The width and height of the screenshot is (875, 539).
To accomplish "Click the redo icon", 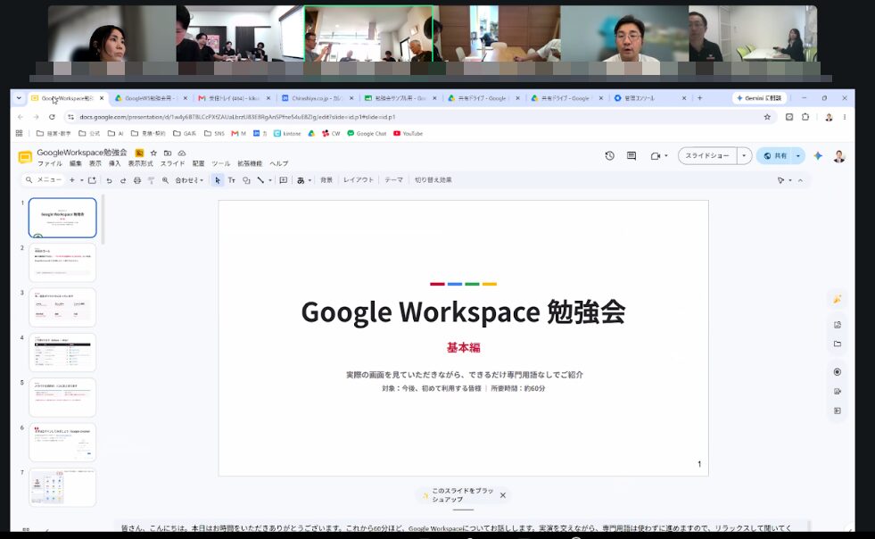I will click(123, 180).
